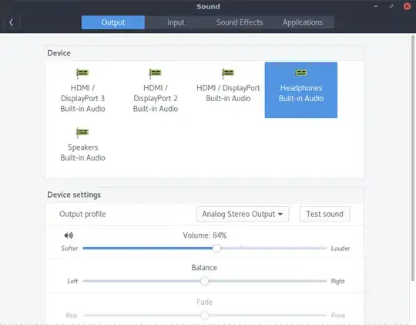
Task: Select Headphones Built-in Audio device
Action: pos(301,90)
